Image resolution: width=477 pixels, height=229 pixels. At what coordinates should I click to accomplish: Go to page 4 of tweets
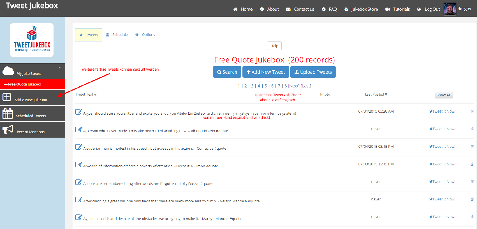(x=259, y=86)
